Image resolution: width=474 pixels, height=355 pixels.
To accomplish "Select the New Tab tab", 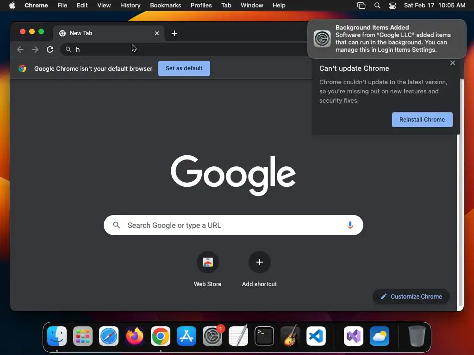I will [x=109, y=33].
